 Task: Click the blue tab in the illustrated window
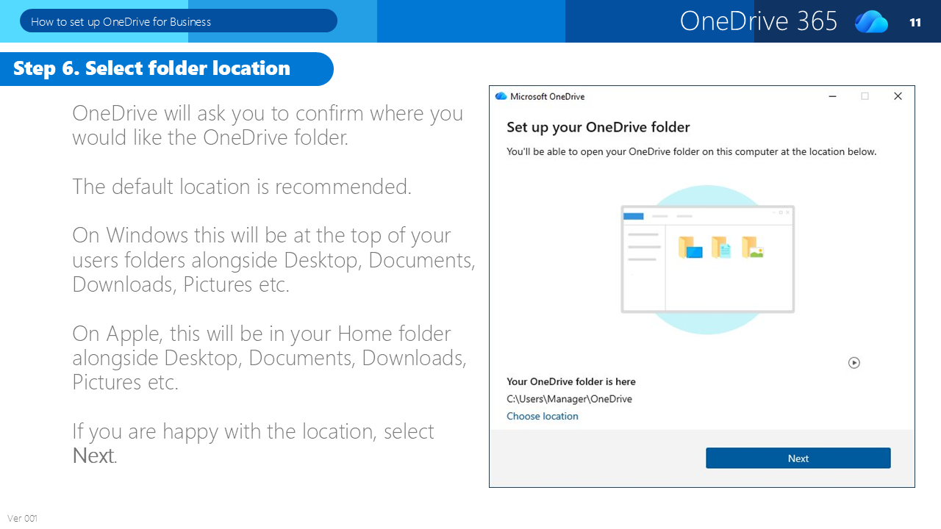634,216
